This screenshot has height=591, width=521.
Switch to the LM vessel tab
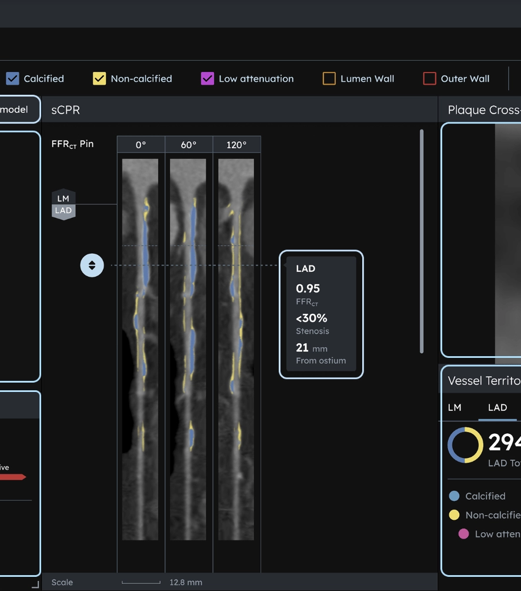[x=455, y=407]
